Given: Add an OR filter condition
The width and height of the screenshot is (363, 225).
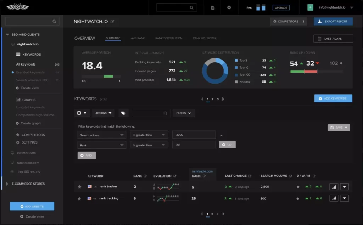Looking at the screenshot, I should (x=227, y=145).
